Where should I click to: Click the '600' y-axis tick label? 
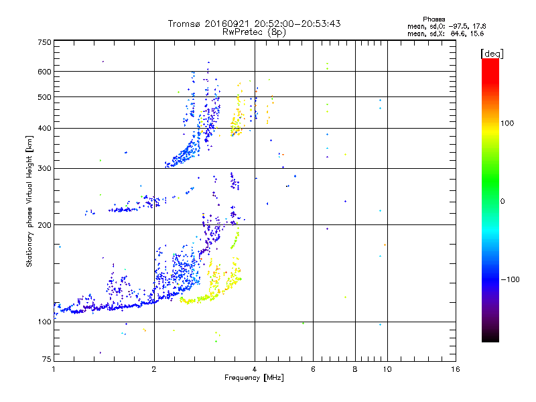pyautogui.click(x=44, y=72)
